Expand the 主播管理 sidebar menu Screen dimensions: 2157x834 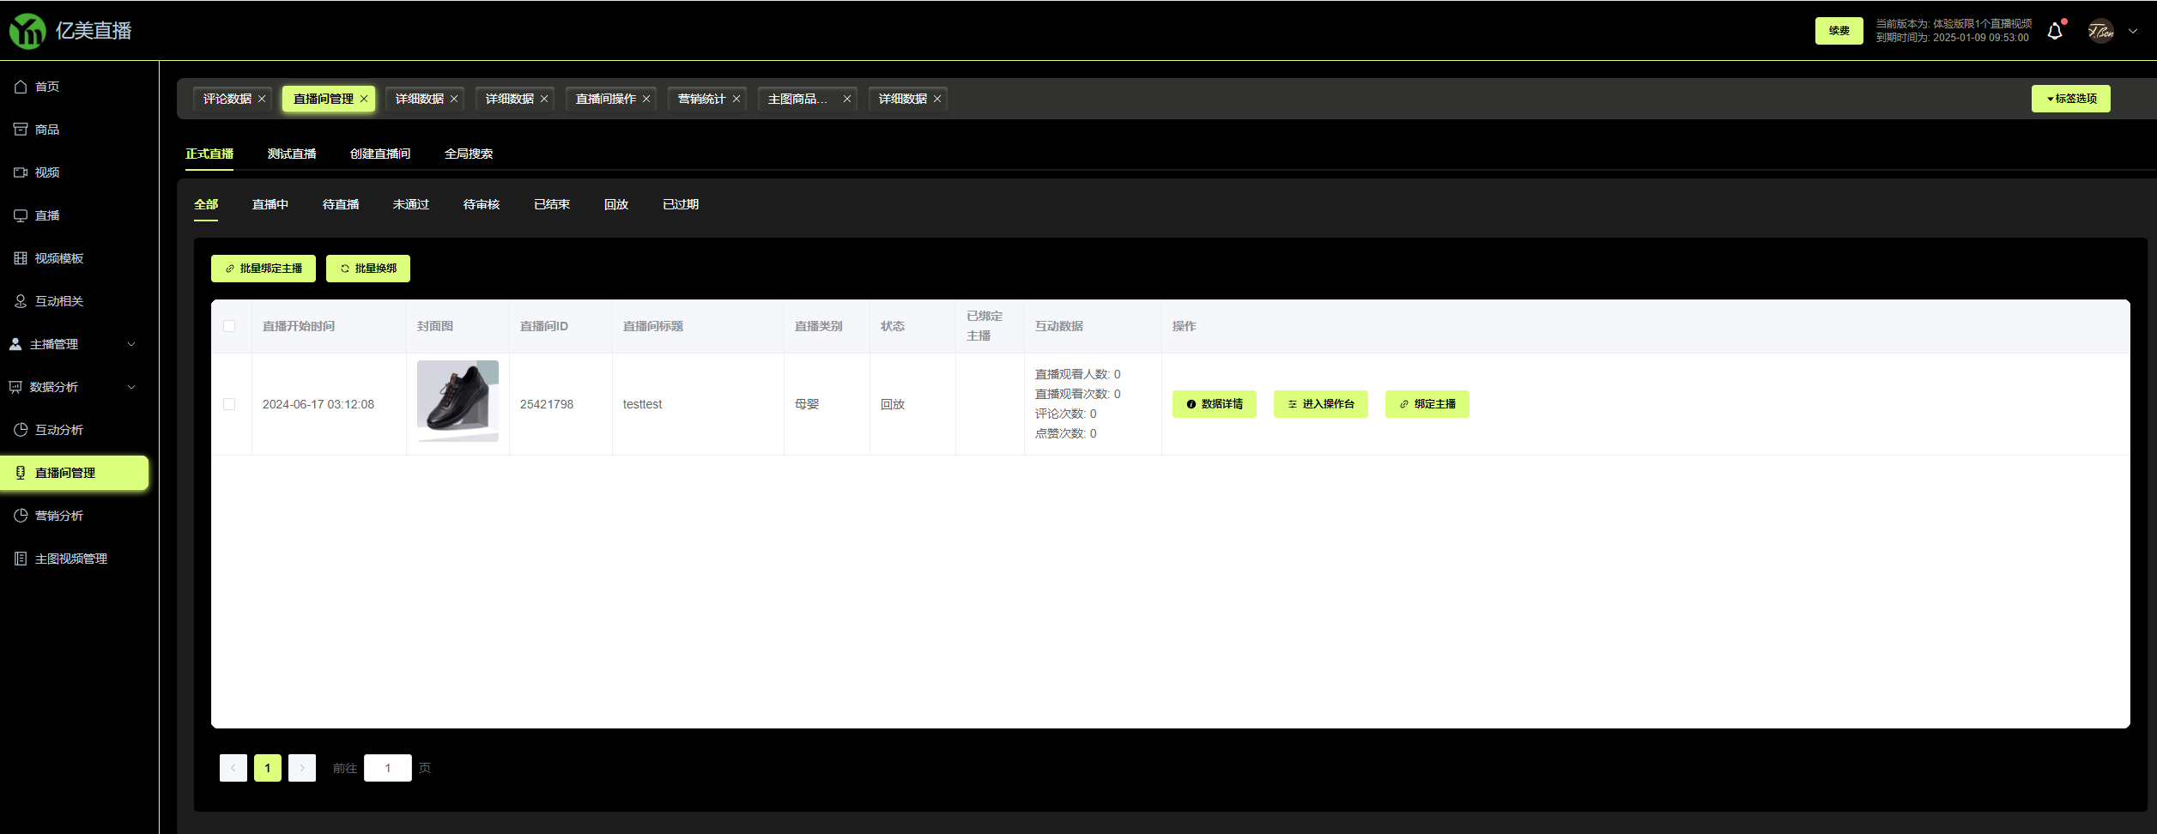click(73, 344)
